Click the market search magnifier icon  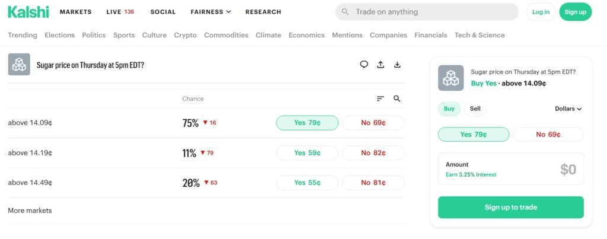pos(397,99)
